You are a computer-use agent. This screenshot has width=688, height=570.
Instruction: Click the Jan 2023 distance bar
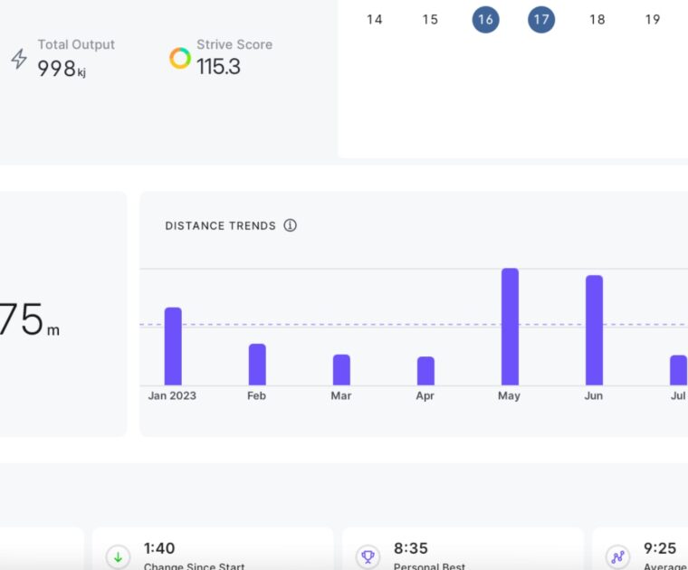(x=173, y=347)
